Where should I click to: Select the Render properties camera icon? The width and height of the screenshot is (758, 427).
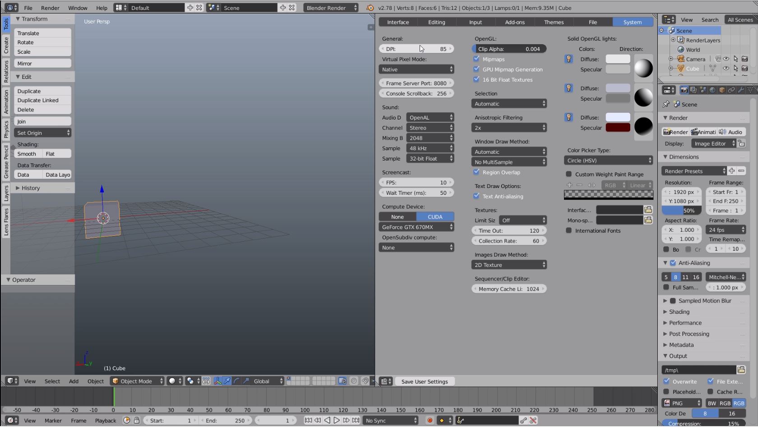(x=684, y=90)
